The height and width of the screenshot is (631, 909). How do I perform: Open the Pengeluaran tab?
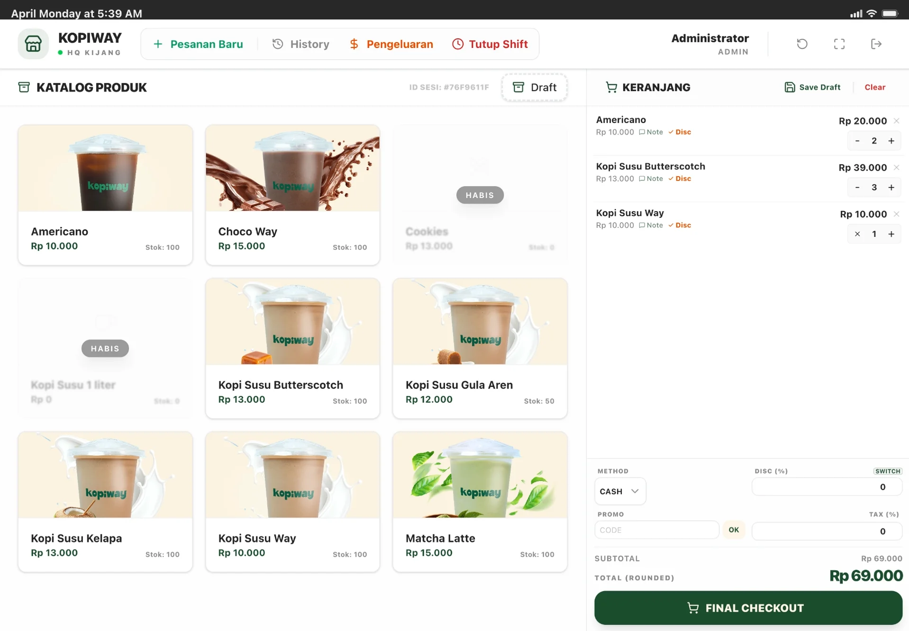coord(391,44)
